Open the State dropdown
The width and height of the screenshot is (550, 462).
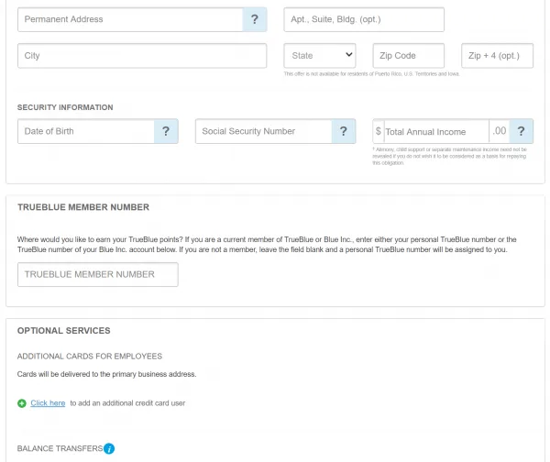[320, 56]
